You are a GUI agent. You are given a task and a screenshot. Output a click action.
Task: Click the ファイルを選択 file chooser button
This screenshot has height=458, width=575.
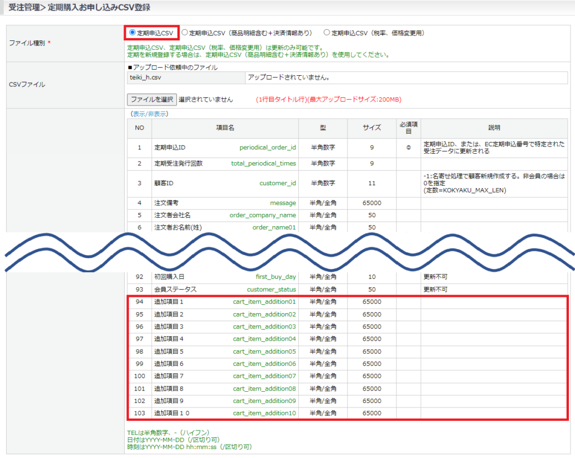tap(152, 99)
